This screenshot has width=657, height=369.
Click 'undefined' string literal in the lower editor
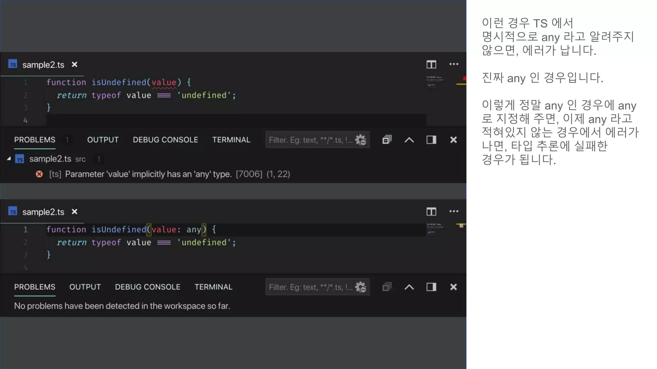[x=204, y=242]
